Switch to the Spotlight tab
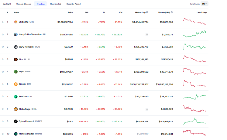227x140 pixels. pyautogui.click(x=7, y=4)
